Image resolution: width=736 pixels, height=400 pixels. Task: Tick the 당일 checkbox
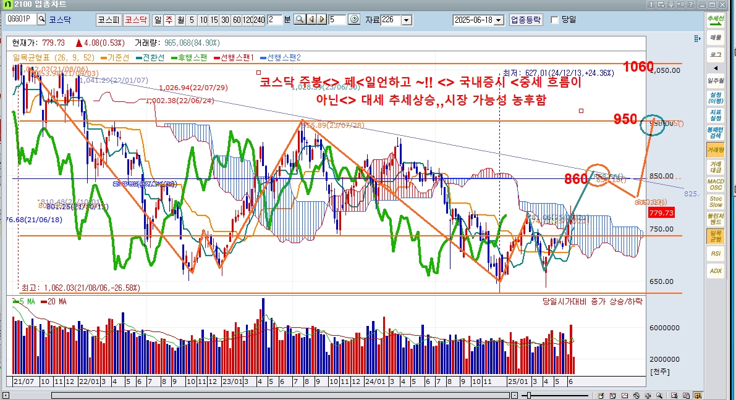coord(554,20)
